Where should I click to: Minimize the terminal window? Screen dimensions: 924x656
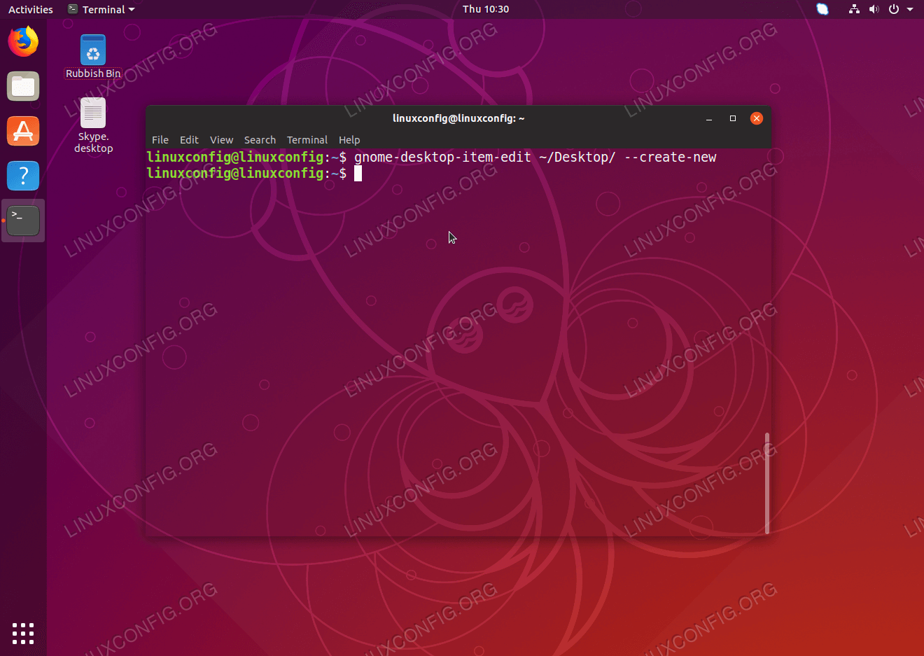coord(709,118)
